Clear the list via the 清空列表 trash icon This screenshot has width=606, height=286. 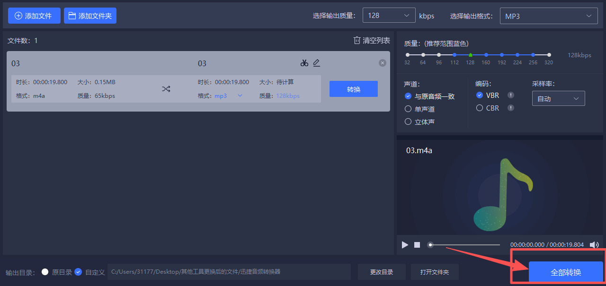click(357, 40)
